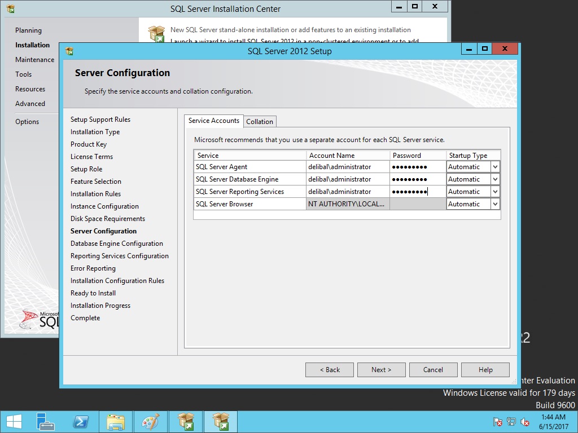
Task: Expand Startup Type dropdown for SQL Server Browser
Action: click(x=495, y=204)
